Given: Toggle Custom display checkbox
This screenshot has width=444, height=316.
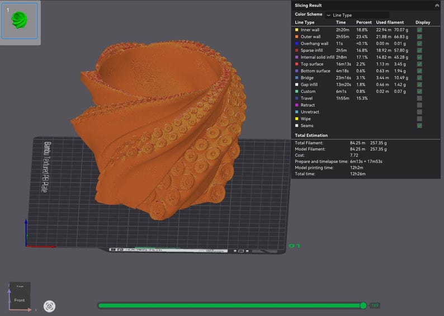Looking at the screenshot, I should click(419, 91).
